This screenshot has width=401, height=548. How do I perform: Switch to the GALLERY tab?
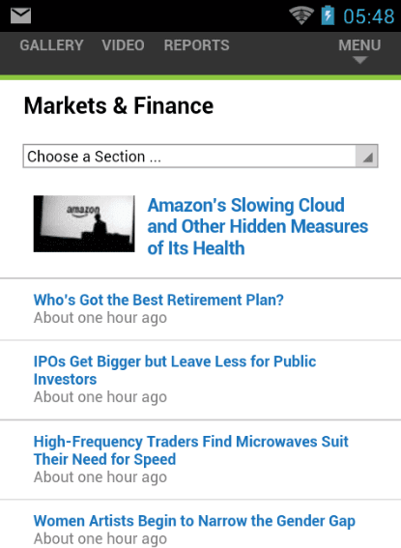(x=51, y=45)
